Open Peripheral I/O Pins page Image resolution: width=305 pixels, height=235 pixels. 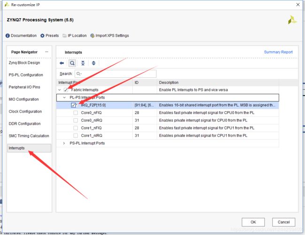[24, 87]
